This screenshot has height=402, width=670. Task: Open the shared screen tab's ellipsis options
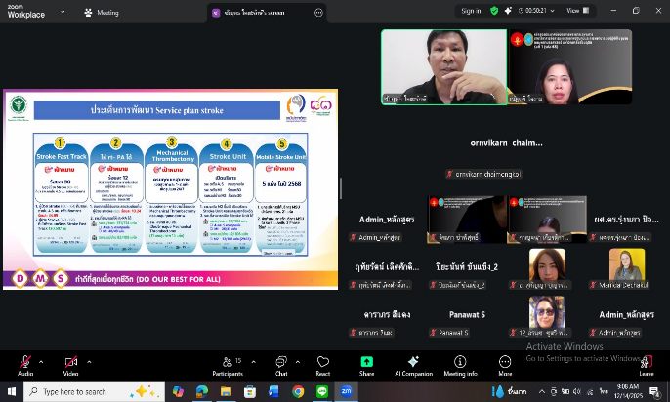pos(318,13)
